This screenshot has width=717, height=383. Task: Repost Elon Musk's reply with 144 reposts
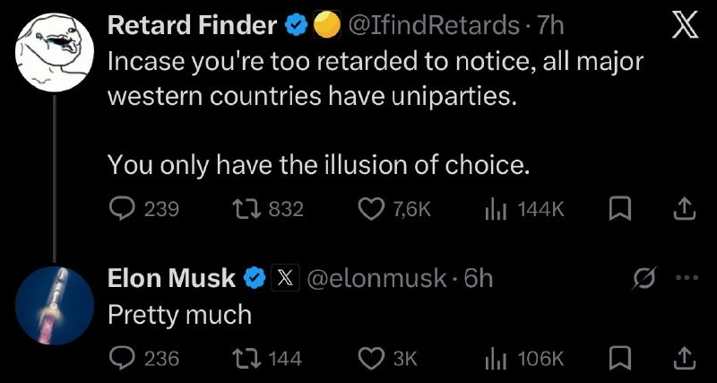[x=244, y=358]
